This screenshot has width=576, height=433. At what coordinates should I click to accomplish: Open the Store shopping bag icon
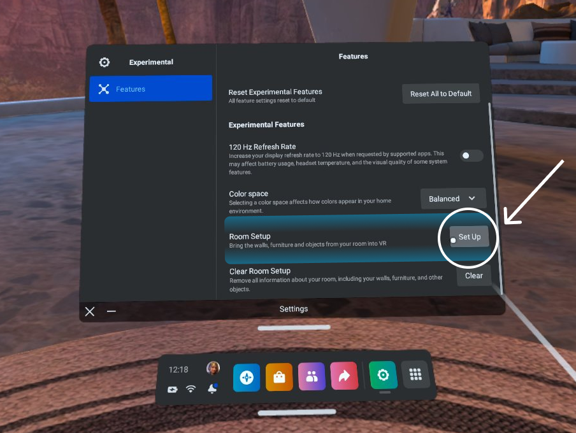[x=279, y=376]
